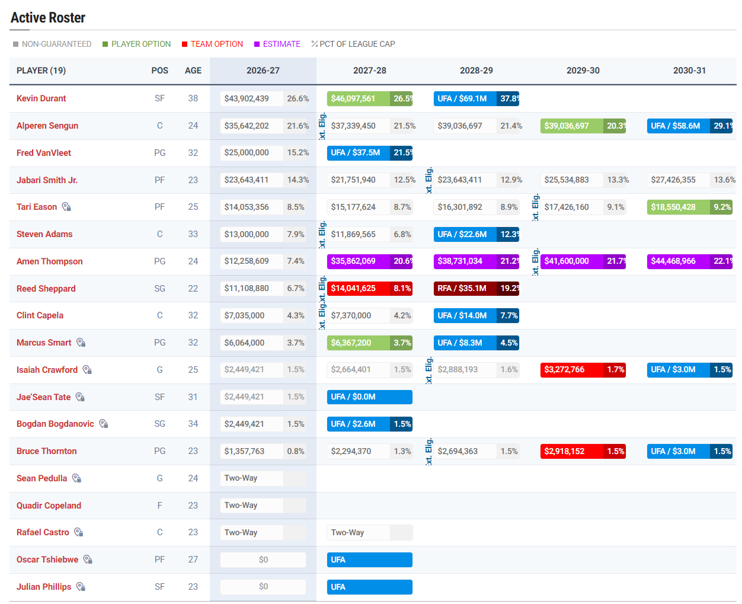Click the POS column header
Image resolution: width=742 pixels, height=604 pixels.
point(160,71)
